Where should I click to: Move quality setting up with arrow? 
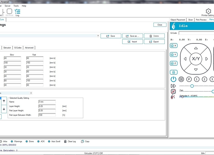click(4, 101)
